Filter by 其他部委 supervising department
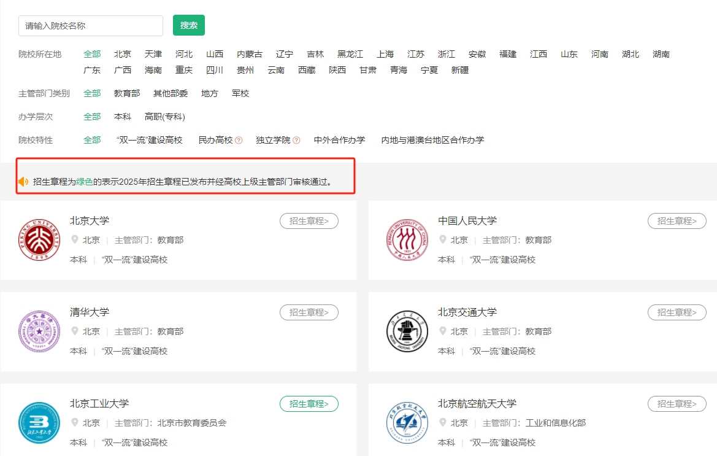Viewport: 717px width, 456px height. [x=171, y=93]
